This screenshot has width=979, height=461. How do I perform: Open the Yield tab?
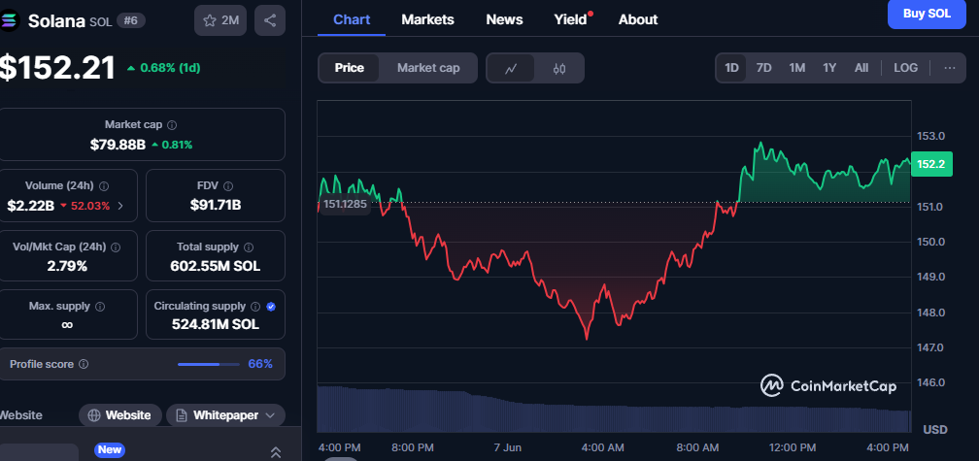571,19
